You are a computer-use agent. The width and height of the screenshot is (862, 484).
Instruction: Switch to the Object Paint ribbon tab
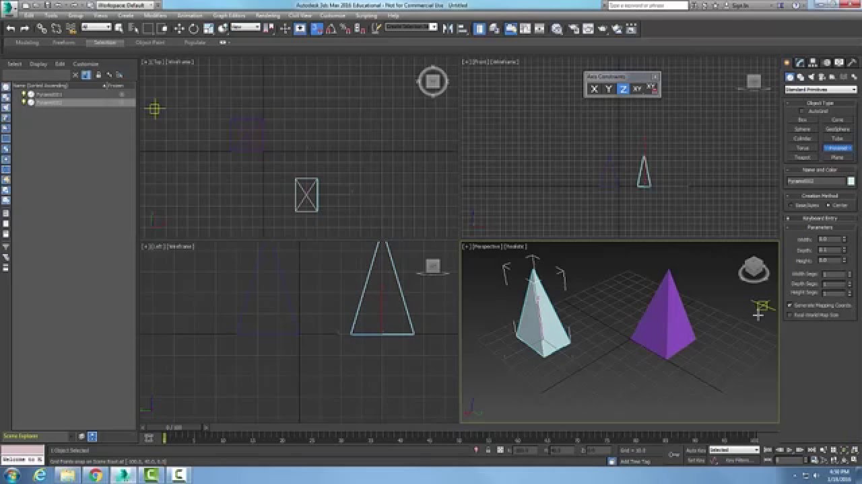tap(150, 42)
